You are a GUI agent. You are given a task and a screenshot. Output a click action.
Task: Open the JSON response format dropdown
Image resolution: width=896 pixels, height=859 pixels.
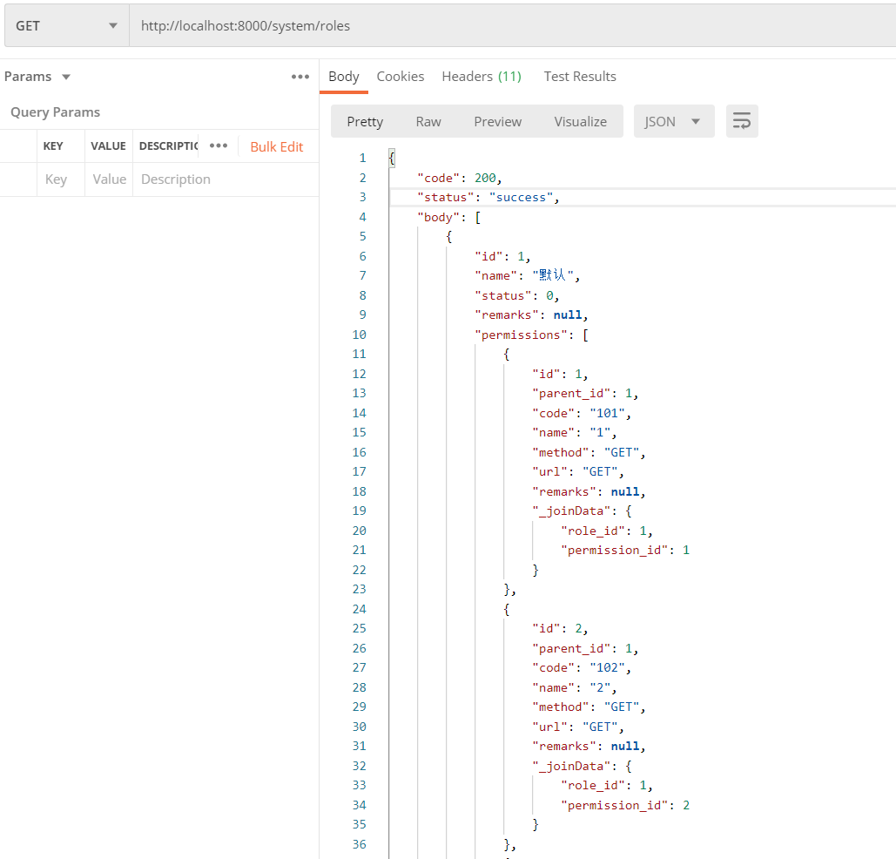(673, 121)
